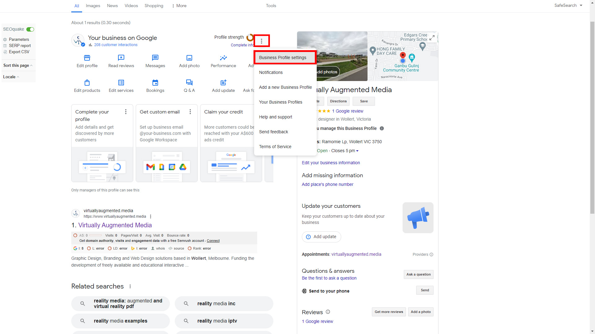Click three-dot menu next to Related searches
Image resolution: width=595 pixels, height=334 pixels.
tap(130, 286)
